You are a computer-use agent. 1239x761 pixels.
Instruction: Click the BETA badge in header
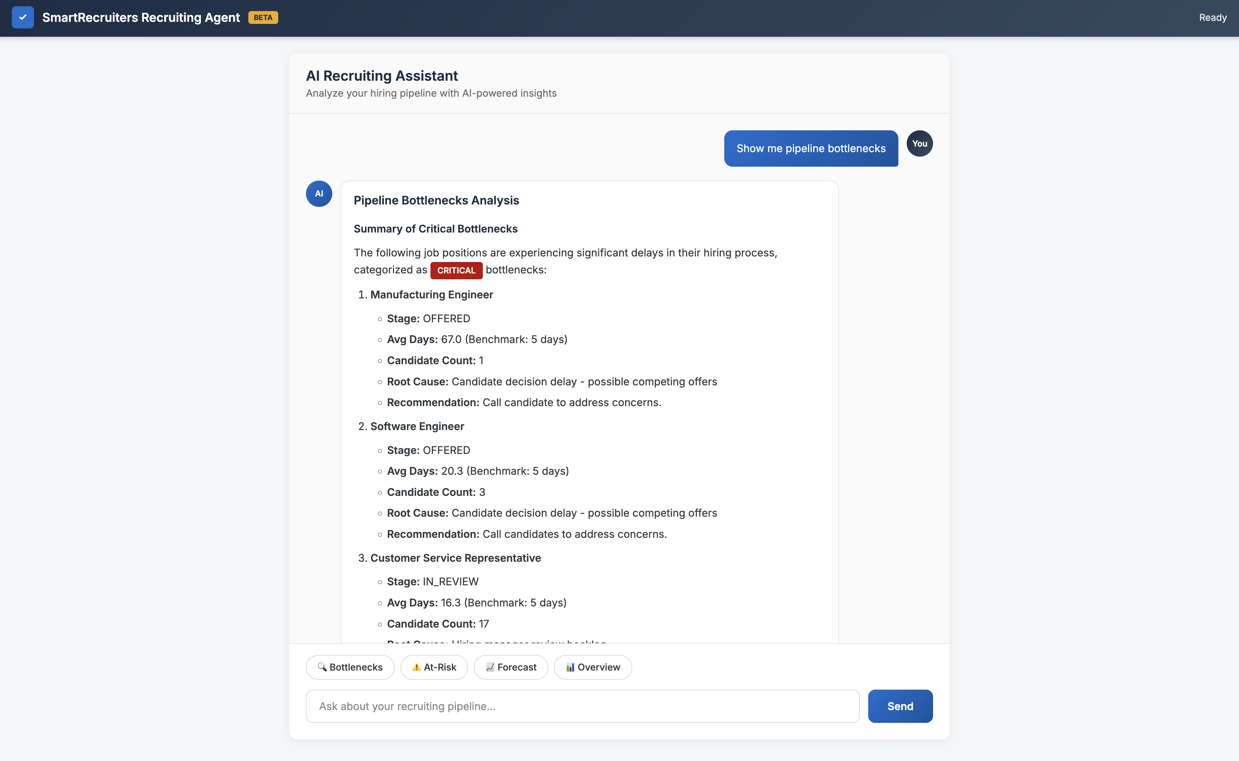263,18
